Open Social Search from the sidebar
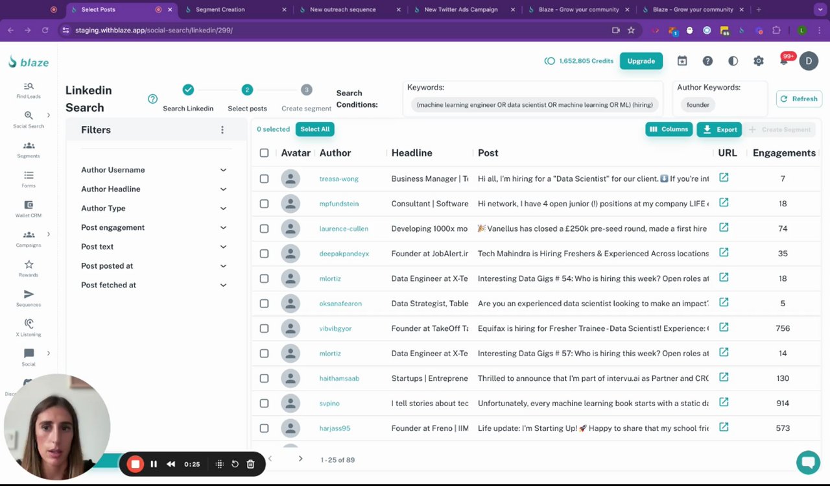The height and width of the screenshot is (486, 830). (x=29, y=119)
